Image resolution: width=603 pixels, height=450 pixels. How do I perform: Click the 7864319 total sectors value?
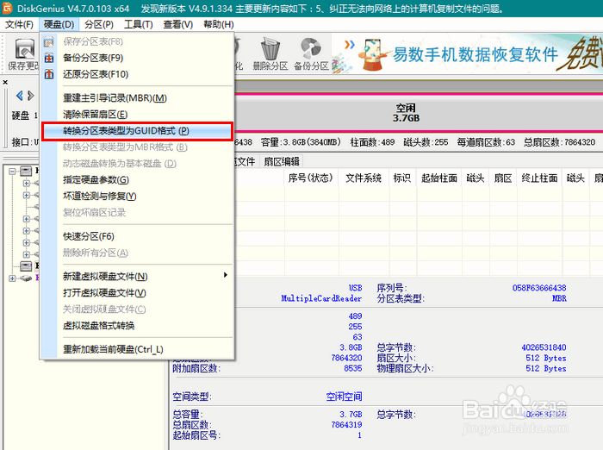pyautogui.click(x=347, y=425)
